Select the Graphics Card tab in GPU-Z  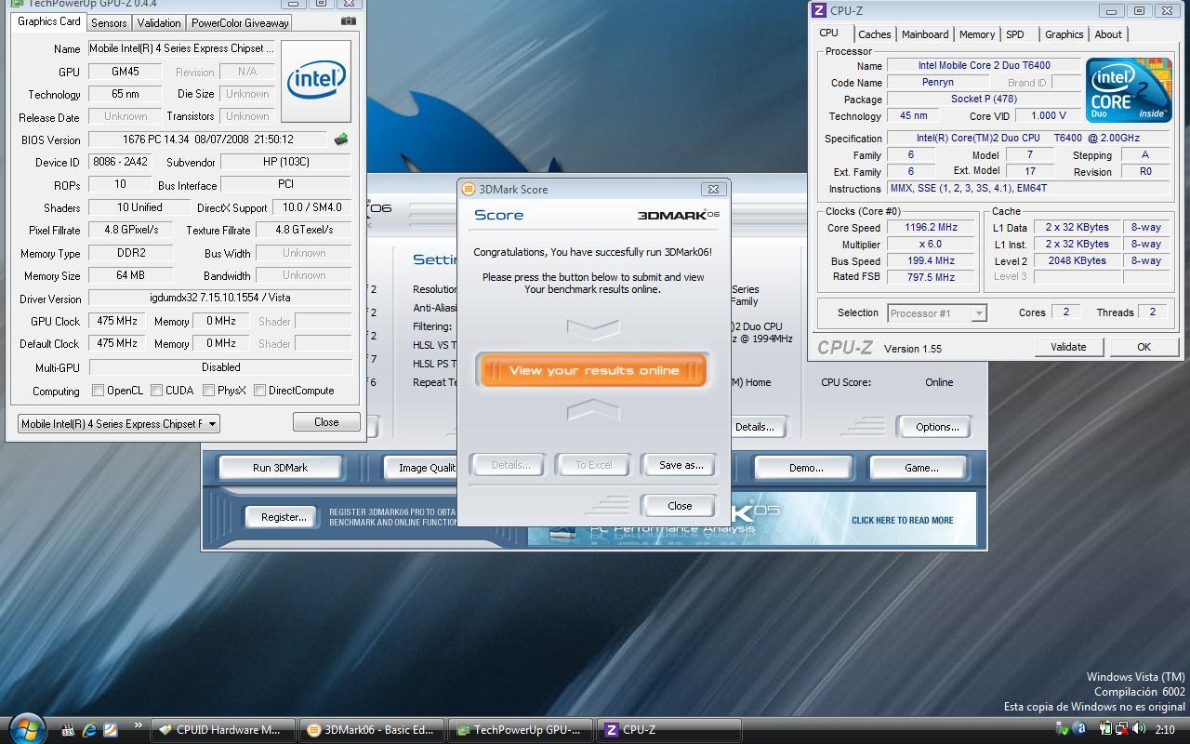[x=49, y=21]
